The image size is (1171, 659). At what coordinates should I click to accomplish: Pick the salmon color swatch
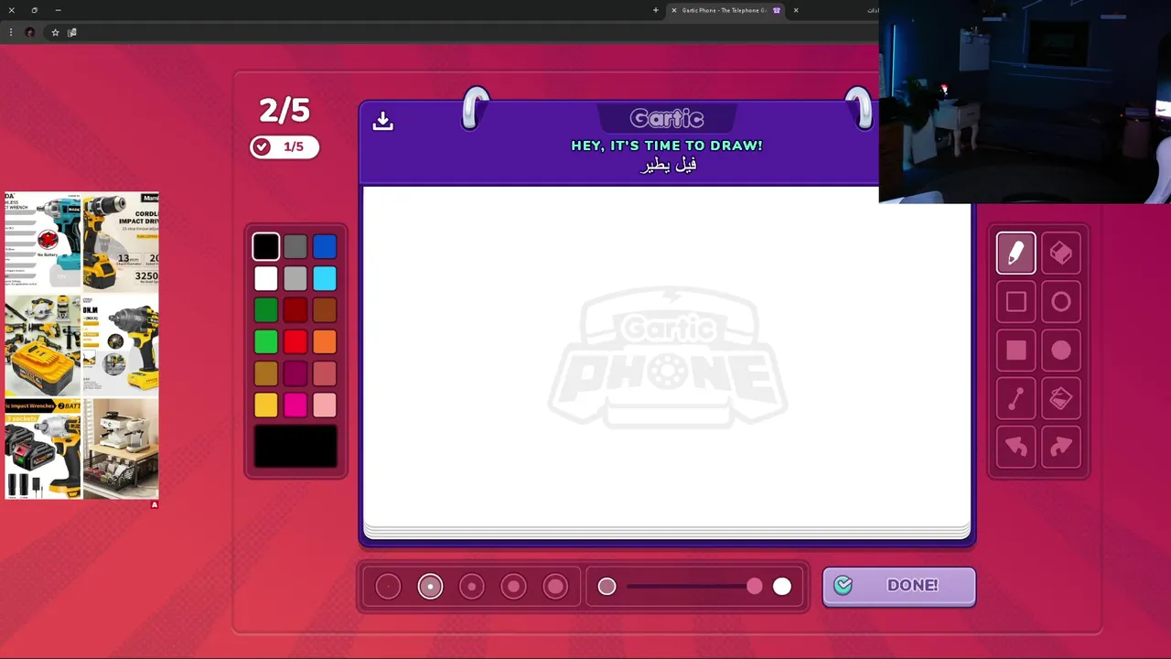[x=325, y=373]
